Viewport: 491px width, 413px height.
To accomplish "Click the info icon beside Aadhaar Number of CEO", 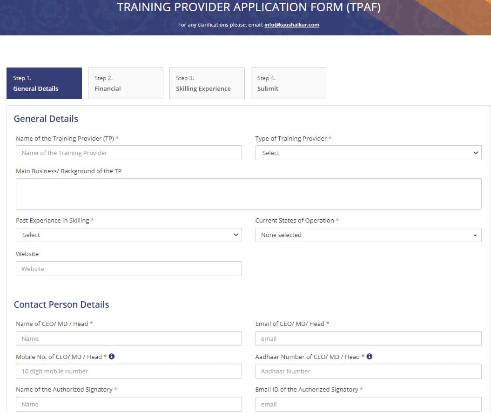I will click(x=370, y=356).
